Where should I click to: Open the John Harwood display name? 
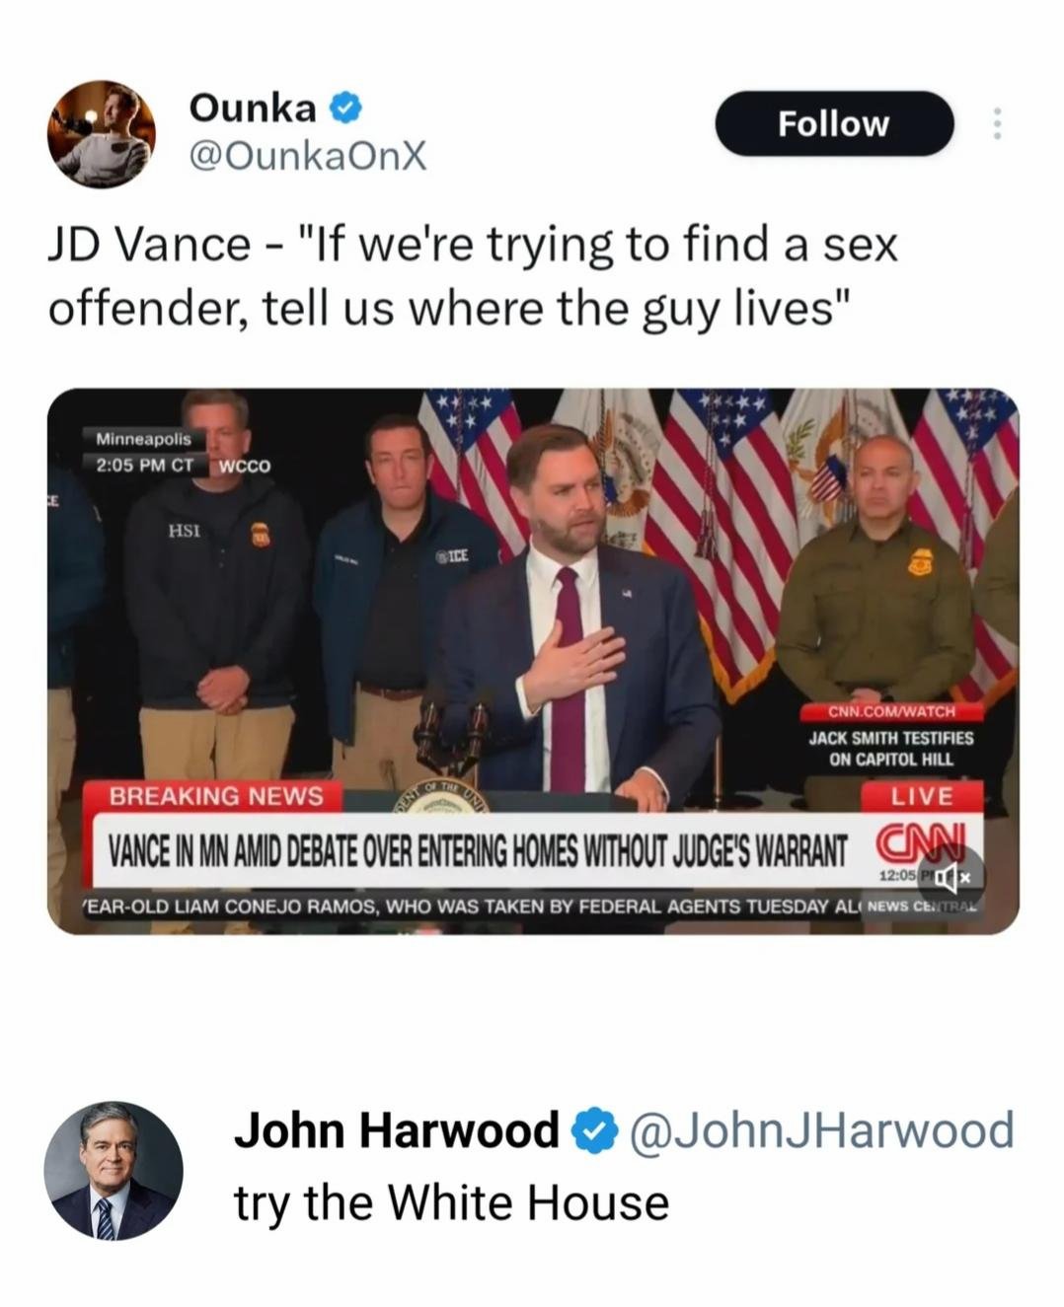coord(398,1130)
